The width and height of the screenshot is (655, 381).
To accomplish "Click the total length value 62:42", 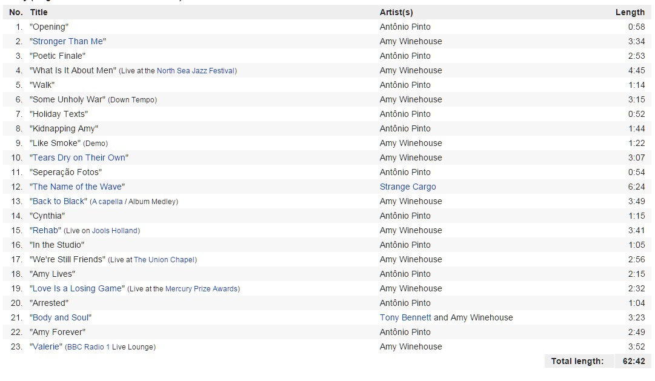I will (x=634, y=361).
